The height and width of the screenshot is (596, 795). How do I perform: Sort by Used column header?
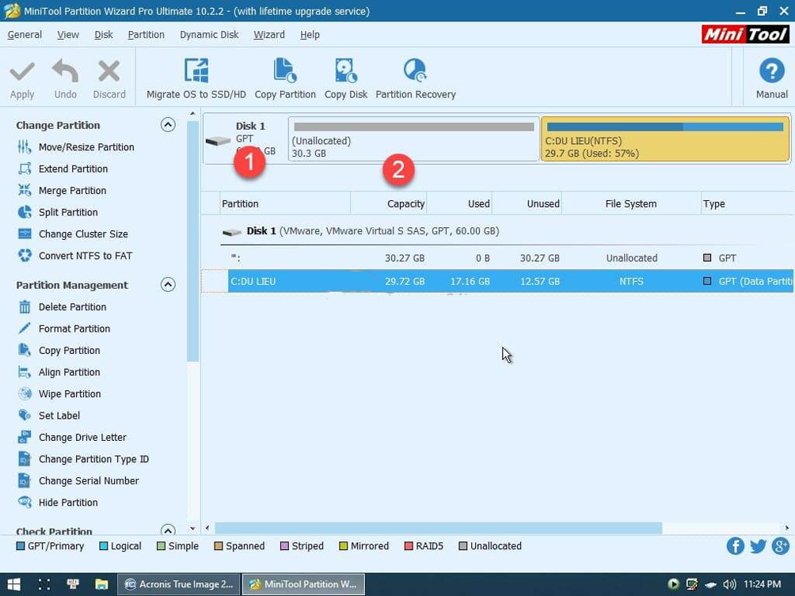pos(459,203)
